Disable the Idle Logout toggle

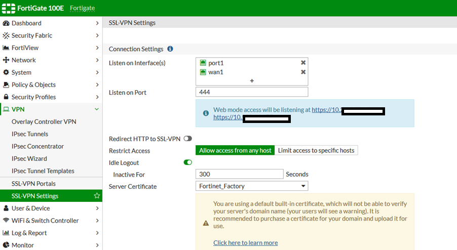tap(187, 162)
